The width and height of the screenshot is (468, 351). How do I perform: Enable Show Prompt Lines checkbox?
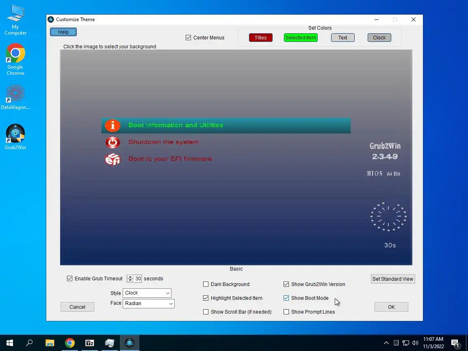pos(286,312)
